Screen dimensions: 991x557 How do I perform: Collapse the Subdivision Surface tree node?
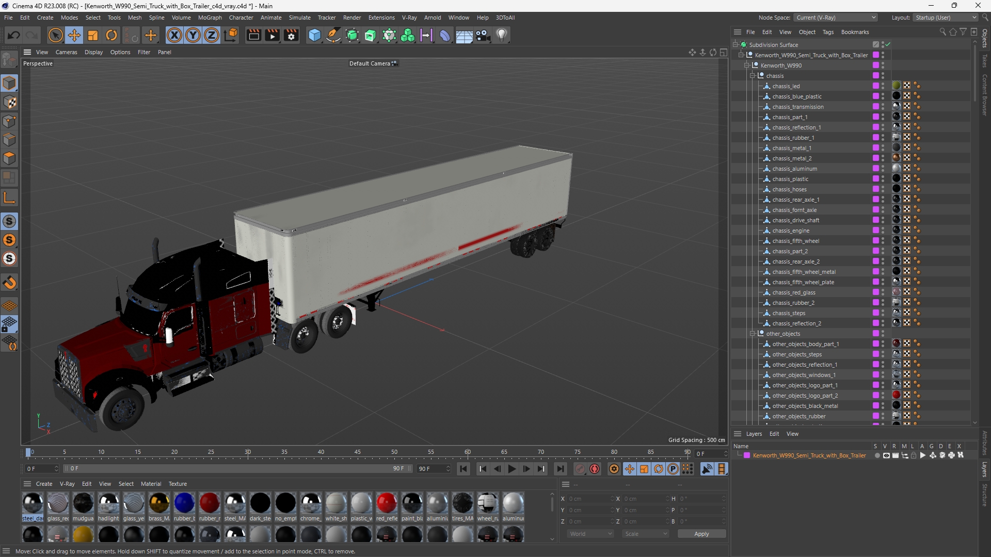(x=735, y=44)
